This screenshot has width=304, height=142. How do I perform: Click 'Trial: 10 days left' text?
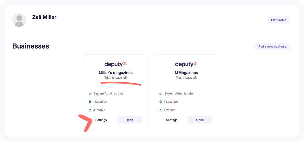[x=116, y=78]
